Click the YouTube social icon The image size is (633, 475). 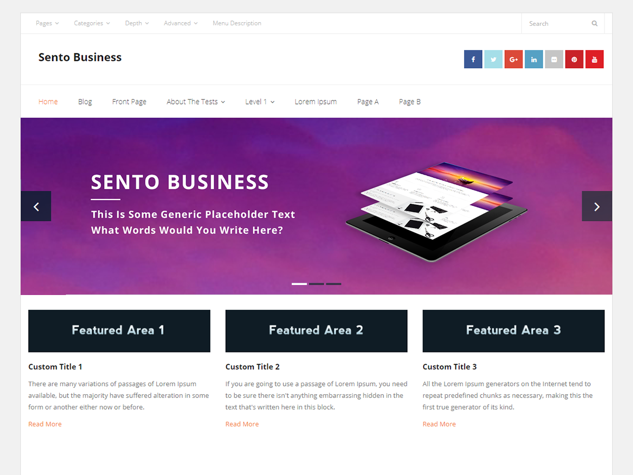[594, 59]
